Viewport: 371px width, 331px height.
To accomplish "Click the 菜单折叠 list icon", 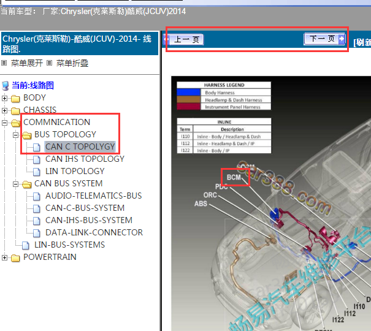I will [49, 63].
